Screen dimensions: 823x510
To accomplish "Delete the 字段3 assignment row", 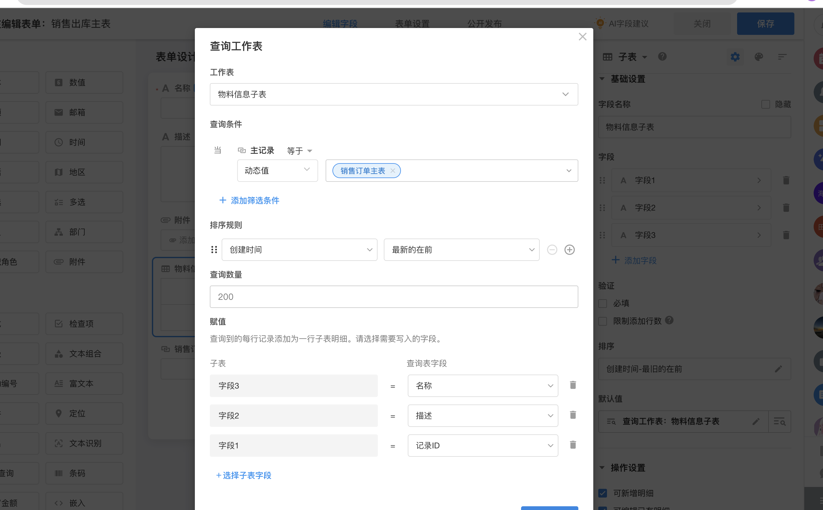I will [572, 385].
